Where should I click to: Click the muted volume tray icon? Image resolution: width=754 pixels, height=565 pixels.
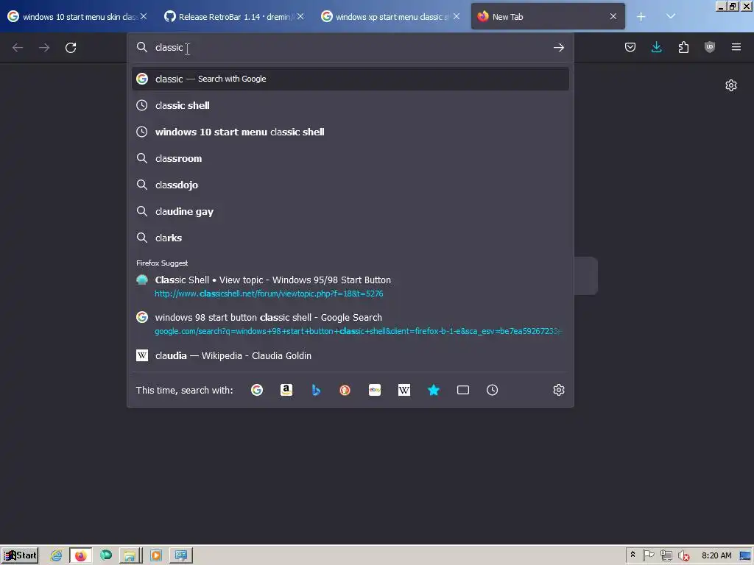coord(683,556)
